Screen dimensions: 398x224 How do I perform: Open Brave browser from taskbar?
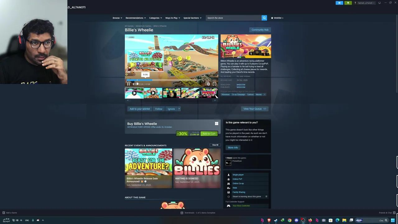[269, 220]
